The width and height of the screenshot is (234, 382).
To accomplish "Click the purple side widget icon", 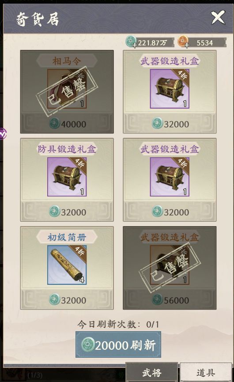I will pos(3,134).
